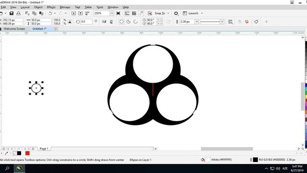The image size is (307, 173).
Task: Click the Eyedropper icon near document palette
Action: point(6,153)
